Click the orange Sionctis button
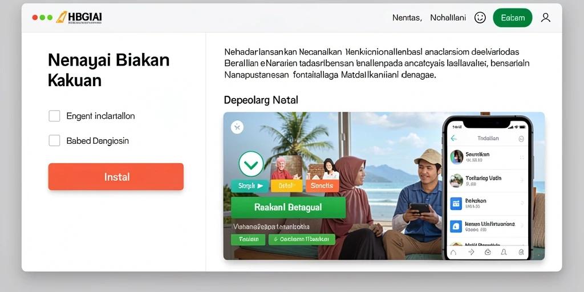Screen dimensions: 584x292 click(x=322, y=186)
